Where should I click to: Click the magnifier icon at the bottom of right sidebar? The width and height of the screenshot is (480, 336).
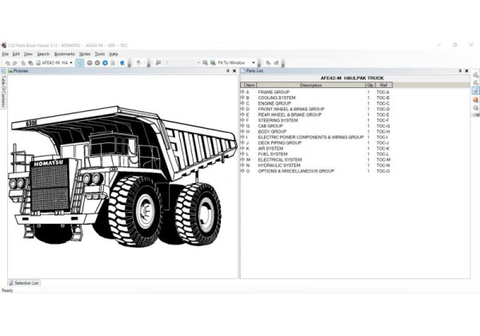click(475, 109)
